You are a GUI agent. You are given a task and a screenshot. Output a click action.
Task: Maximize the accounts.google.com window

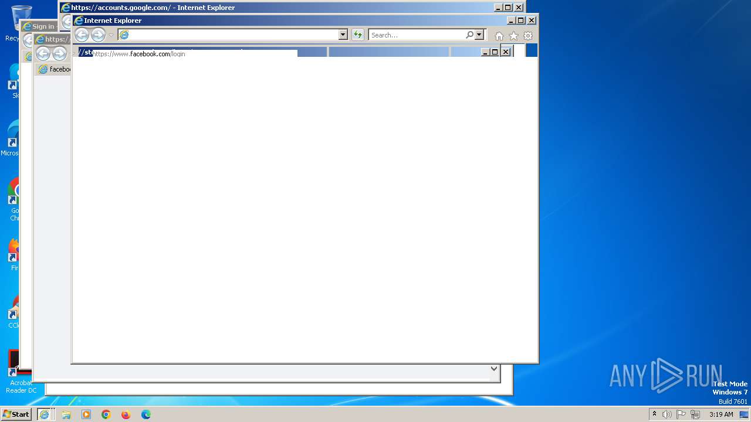coord(508,8)
